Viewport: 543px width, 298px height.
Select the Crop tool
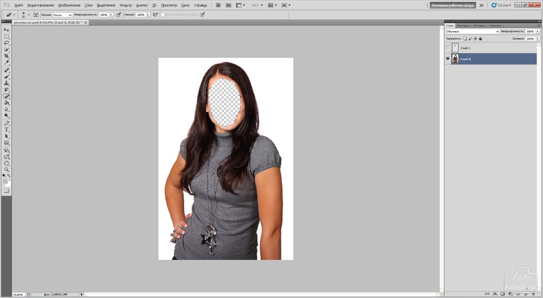(x=6, y=56)
